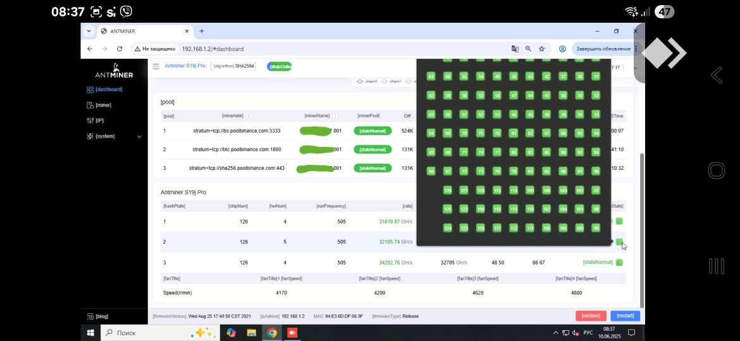Open a new Chrome tab
Viewport: 740px width, 341px height.
[202, 31]
